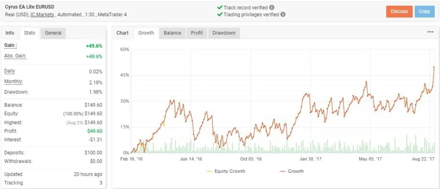
Task: Click info icon next to Trading privileges verified
Action: click(283, 14)
